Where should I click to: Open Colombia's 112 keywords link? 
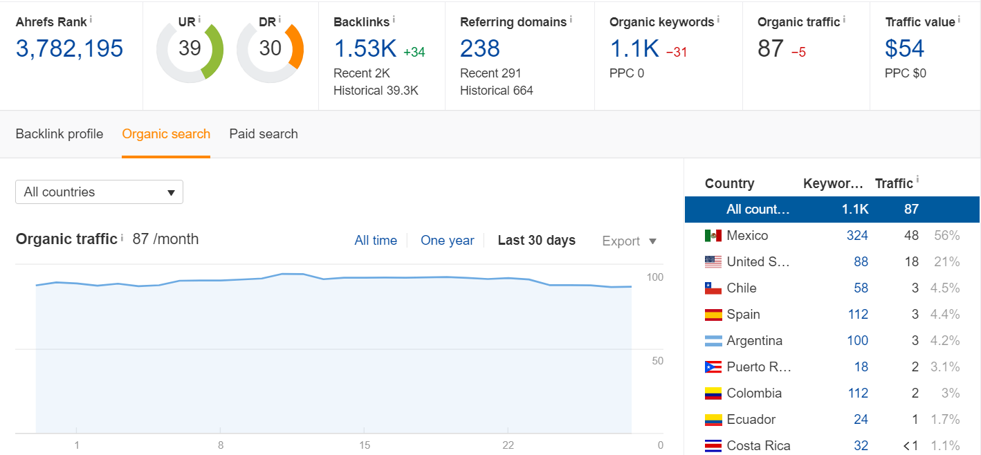click(858, 393)
